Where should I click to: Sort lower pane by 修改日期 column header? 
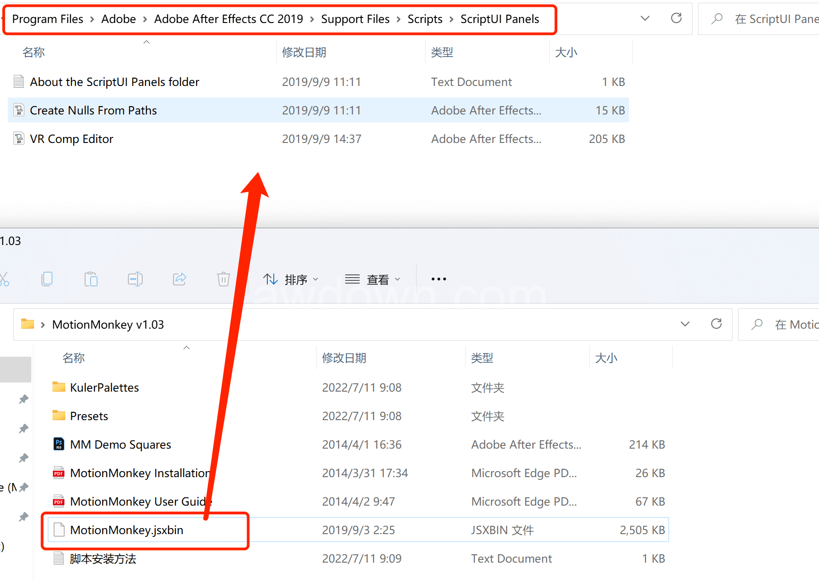(344, 358)
